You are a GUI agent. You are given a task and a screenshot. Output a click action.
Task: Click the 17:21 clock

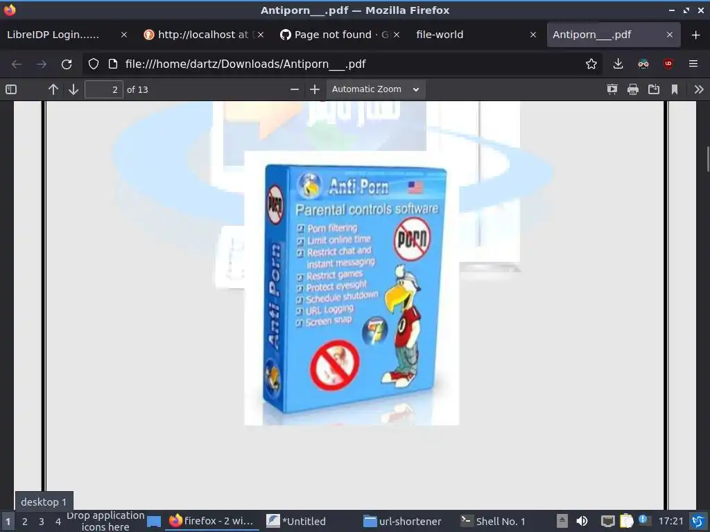coord(670,521)
